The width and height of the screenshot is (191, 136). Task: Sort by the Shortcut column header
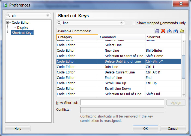163,37
